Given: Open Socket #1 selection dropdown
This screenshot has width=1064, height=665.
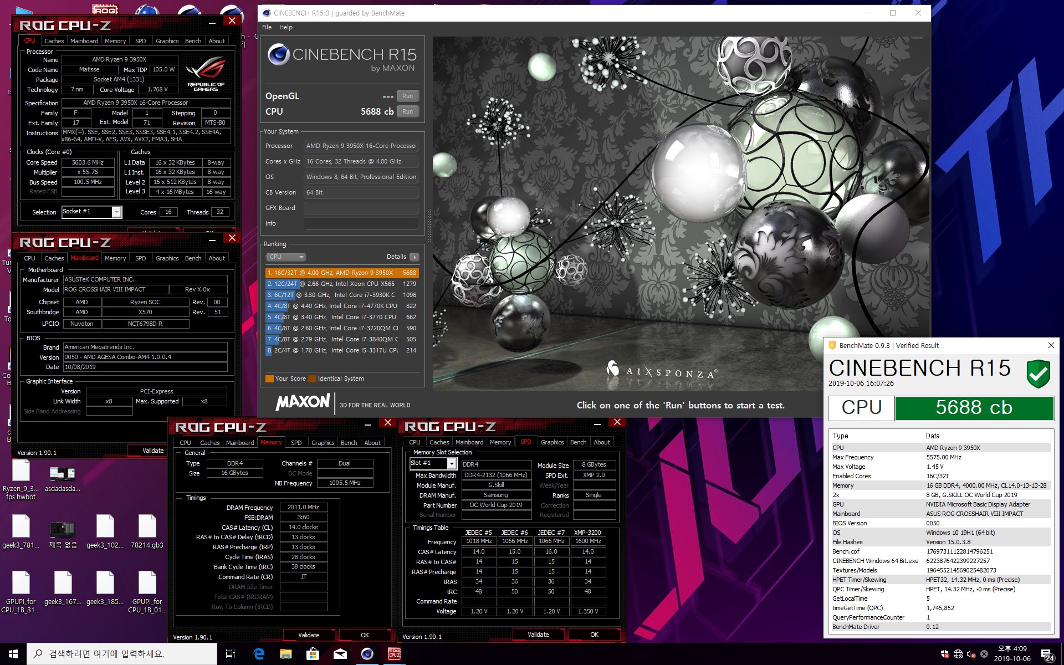Looking at the screenshot, I should pos(116,212).
